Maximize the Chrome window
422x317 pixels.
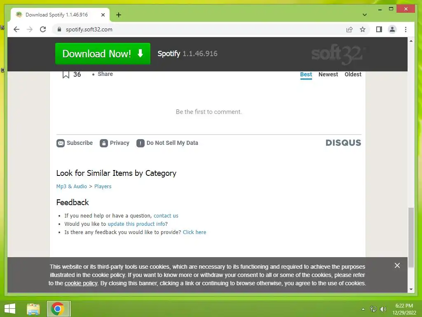click(391, 9)
